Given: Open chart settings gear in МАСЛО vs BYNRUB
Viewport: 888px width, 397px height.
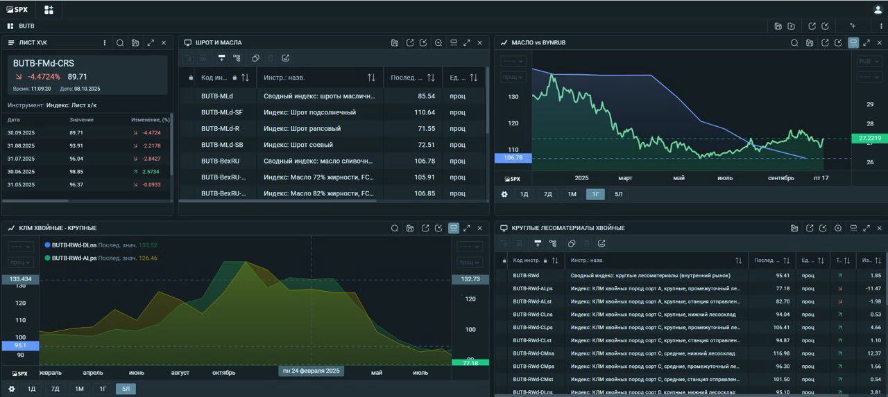Looking at the screenshot, I should pyautogui.click(x=504, y=194).
